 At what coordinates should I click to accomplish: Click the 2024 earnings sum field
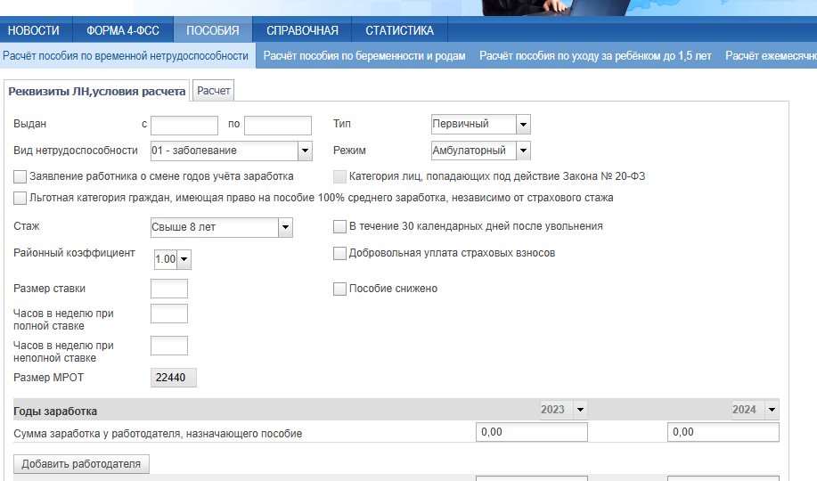point(723,432)
